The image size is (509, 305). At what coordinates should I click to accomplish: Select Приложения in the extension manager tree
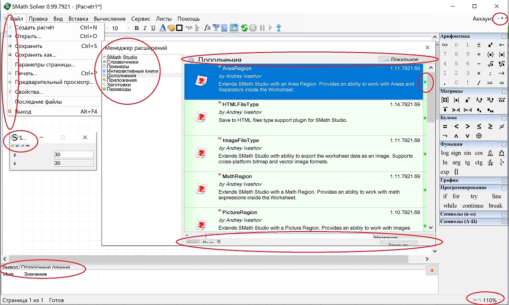(122, 80)
